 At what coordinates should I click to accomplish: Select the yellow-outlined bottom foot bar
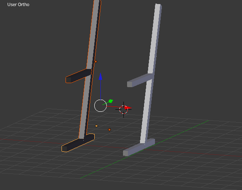[78, 143]
